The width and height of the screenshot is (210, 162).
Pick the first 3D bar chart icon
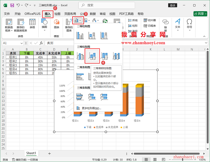pos(80,97)
